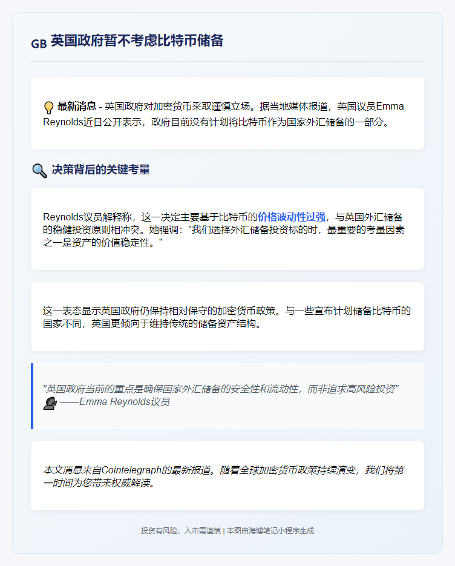The height and width of the screenshot is (566, 455).
Task: Click the person emoji before Emma Reynolds议员
Action: 50,403
